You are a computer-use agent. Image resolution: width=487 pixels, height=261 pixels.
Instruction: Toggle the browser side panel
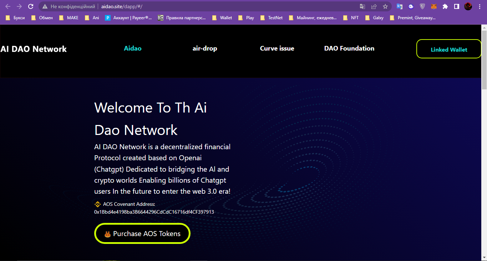tap(456, 6)
